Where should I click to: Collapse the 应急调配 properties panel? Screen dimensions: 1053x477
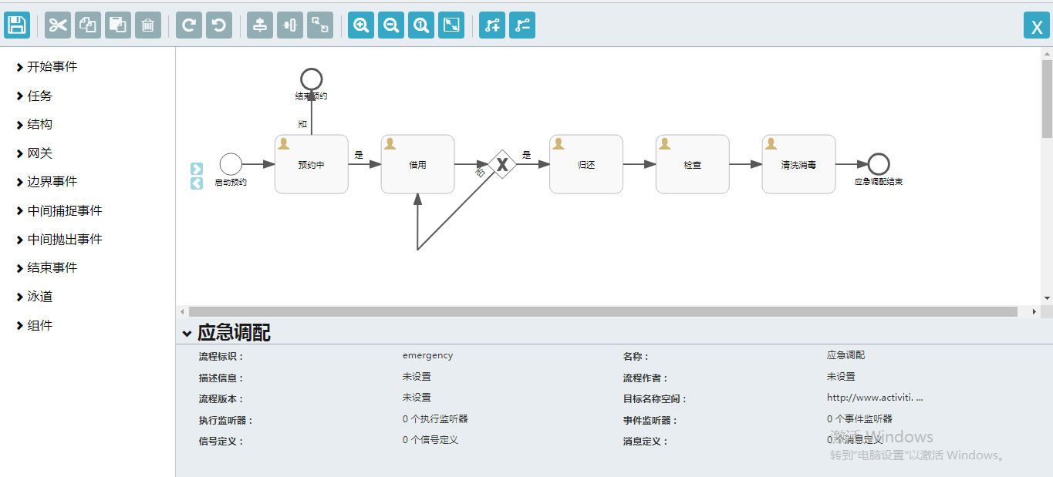[x=187, y=334]
